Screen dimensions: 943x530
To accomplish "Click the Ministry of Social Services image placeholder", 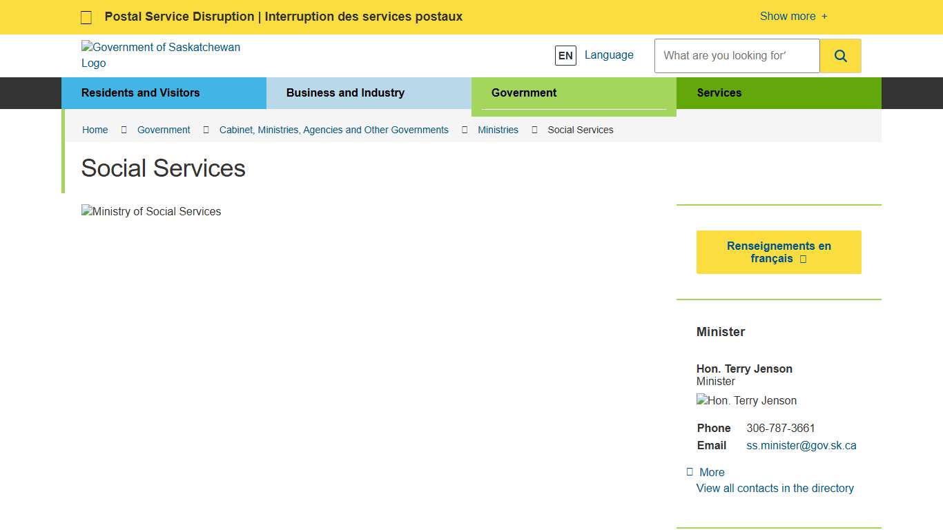I will 151,211.
